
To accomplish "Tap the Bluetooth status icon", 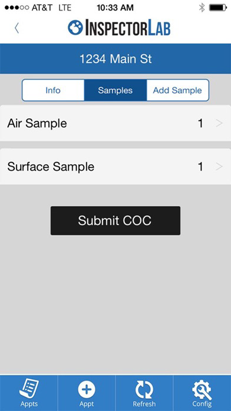I will point(202,8).
